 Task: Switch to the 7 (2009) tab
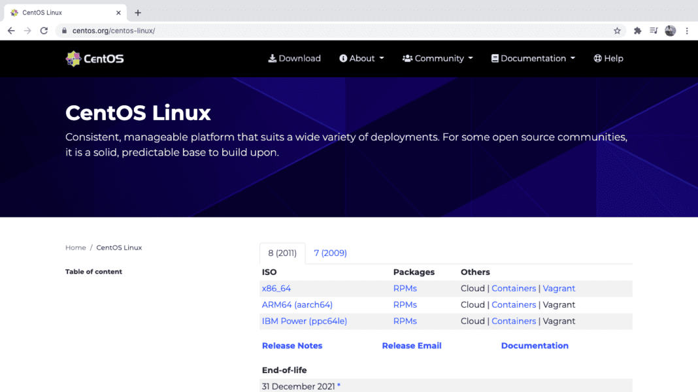click(x=330, y=253)
